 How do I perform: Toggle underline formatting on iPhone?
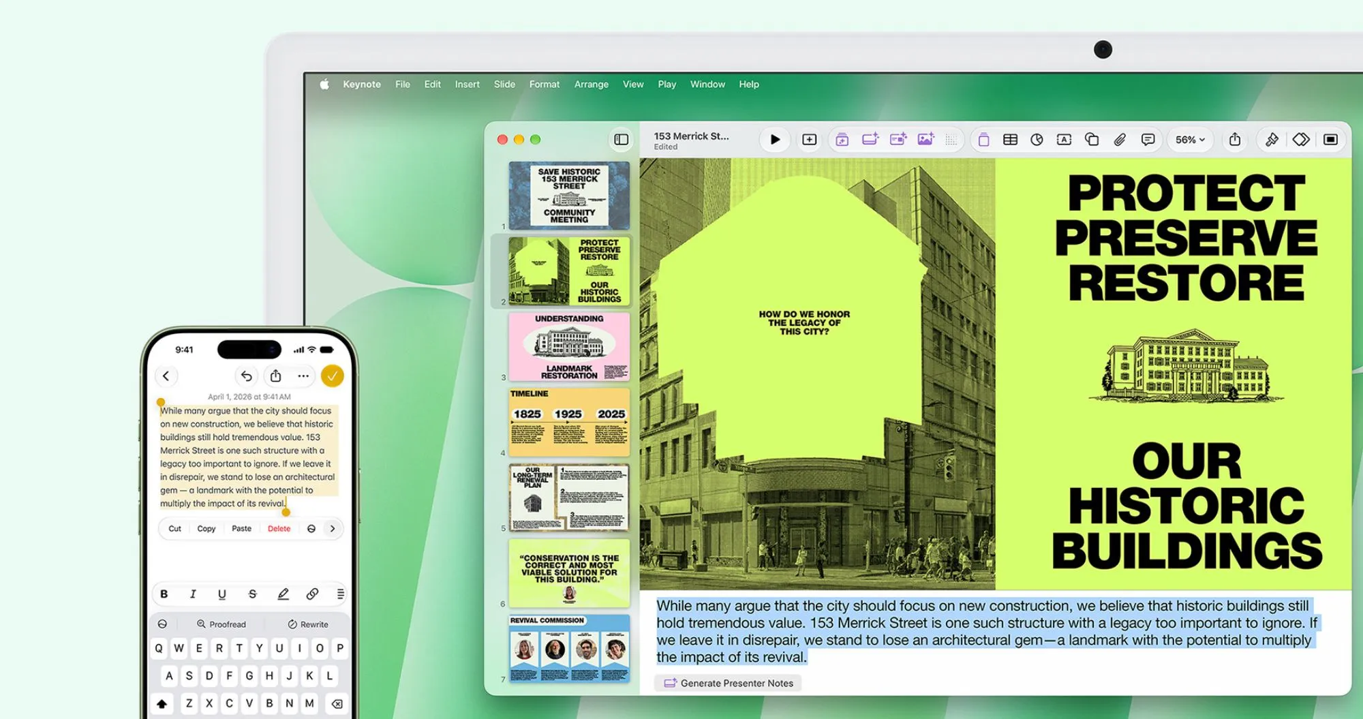(x=221, y=594)
